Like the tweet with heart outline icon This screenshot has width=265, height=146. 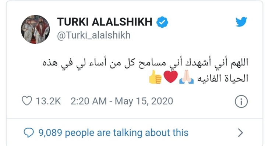(x=27, y=101)
